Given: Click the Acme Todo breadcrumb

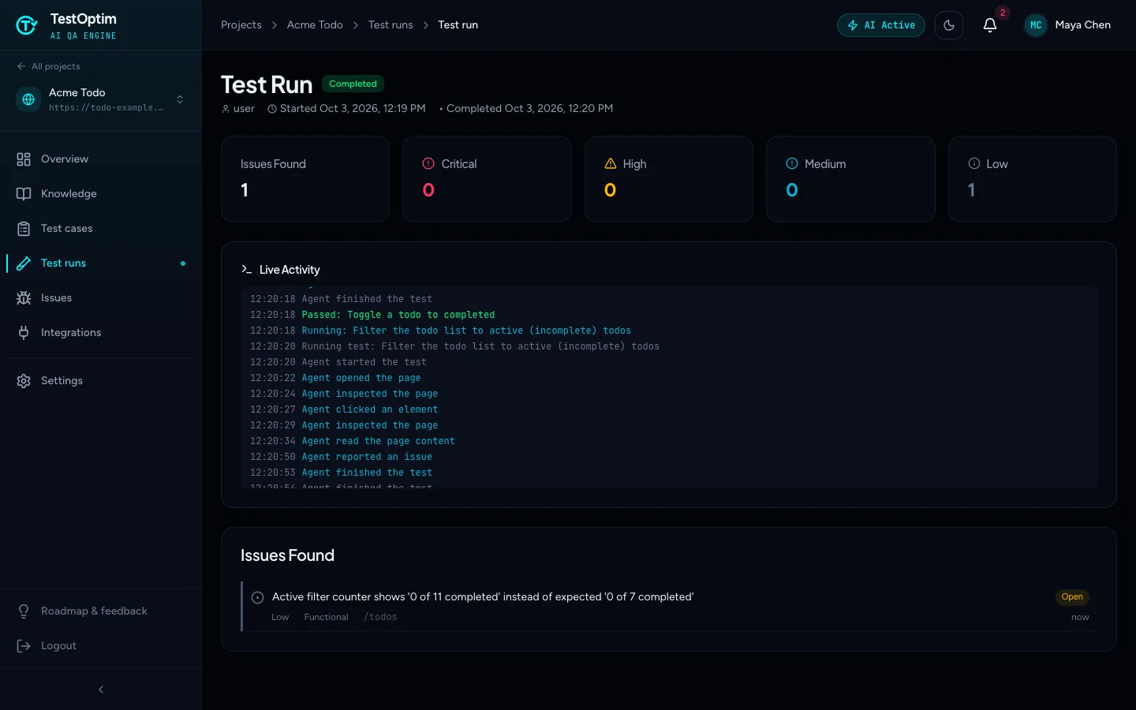Looking at the screenshot, I should pos(315,25).
